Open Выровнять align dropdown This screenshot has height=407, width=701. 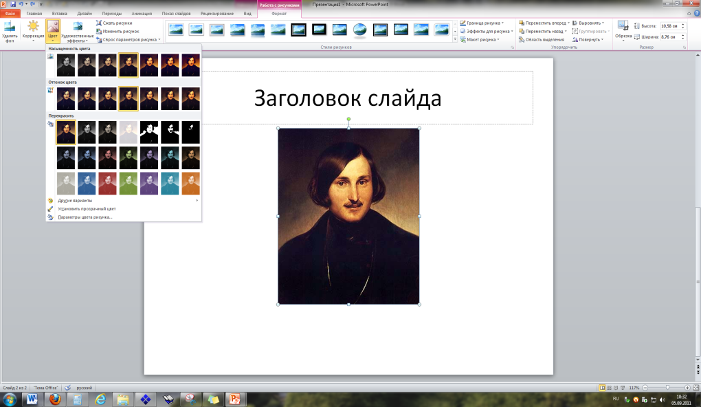tap(588, 23)
